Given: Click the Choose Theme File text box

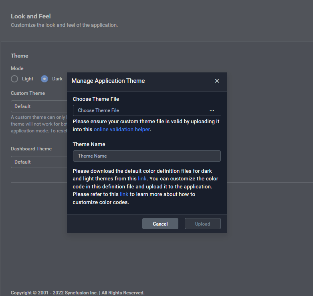Looking at the screenshot, I should pos(138,110).
